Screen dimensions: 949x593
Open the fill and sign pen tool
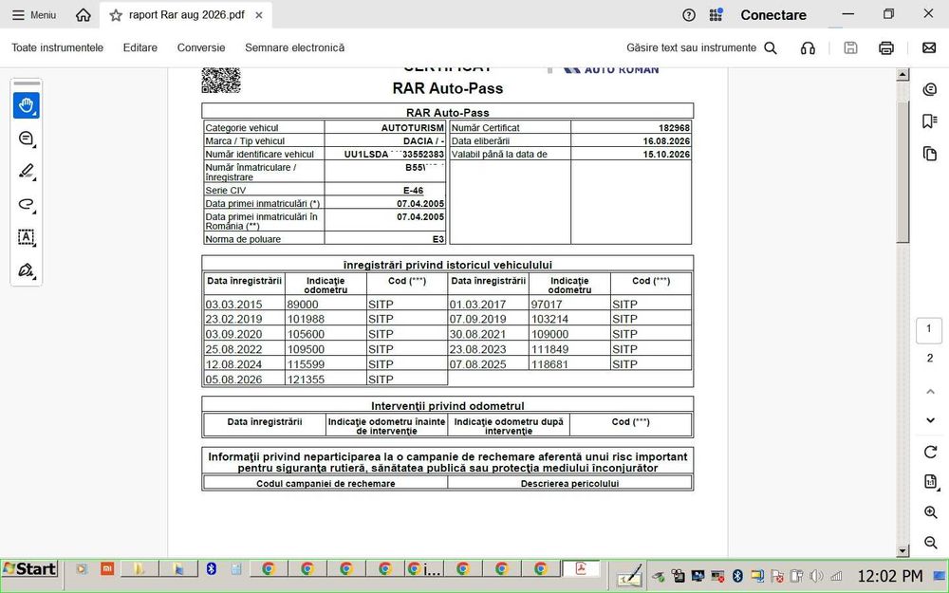click(x=26, y=269)
